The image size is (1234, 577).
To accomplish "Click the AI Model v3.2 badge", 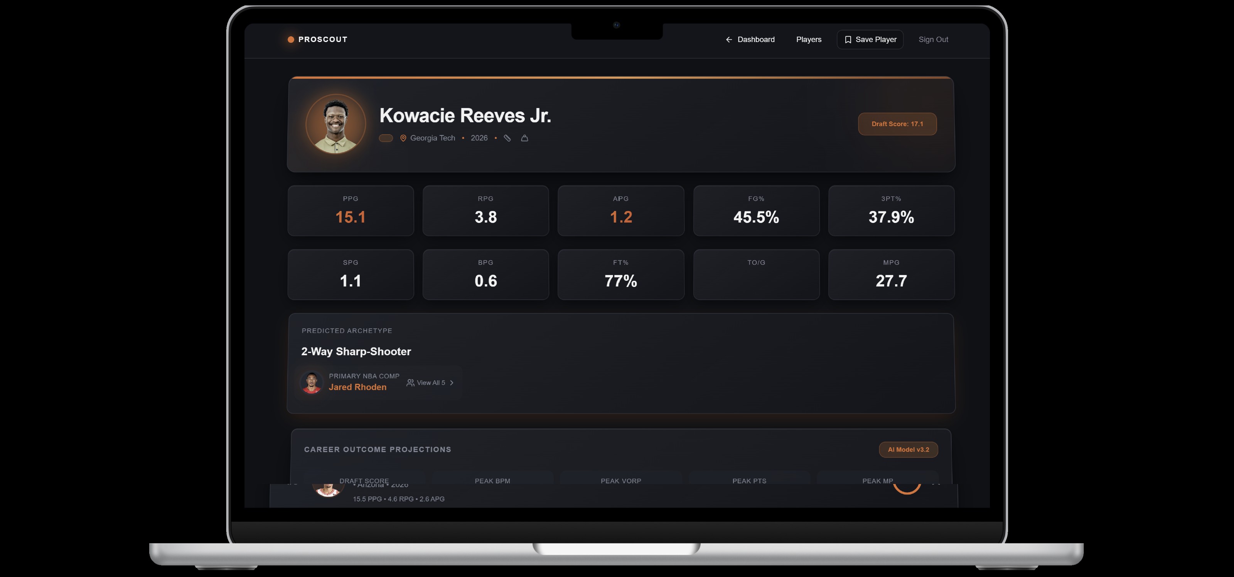I will click(x=908, y=449).
